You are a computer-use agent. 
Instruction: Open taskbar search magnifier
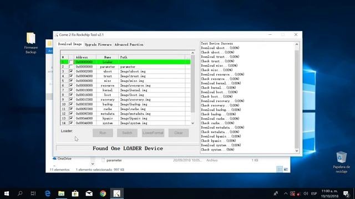pyautogui.click(x=20, y=193)
